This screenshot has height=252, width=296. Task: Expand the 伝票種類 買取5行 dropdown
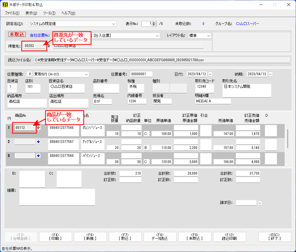click(86, 74)
